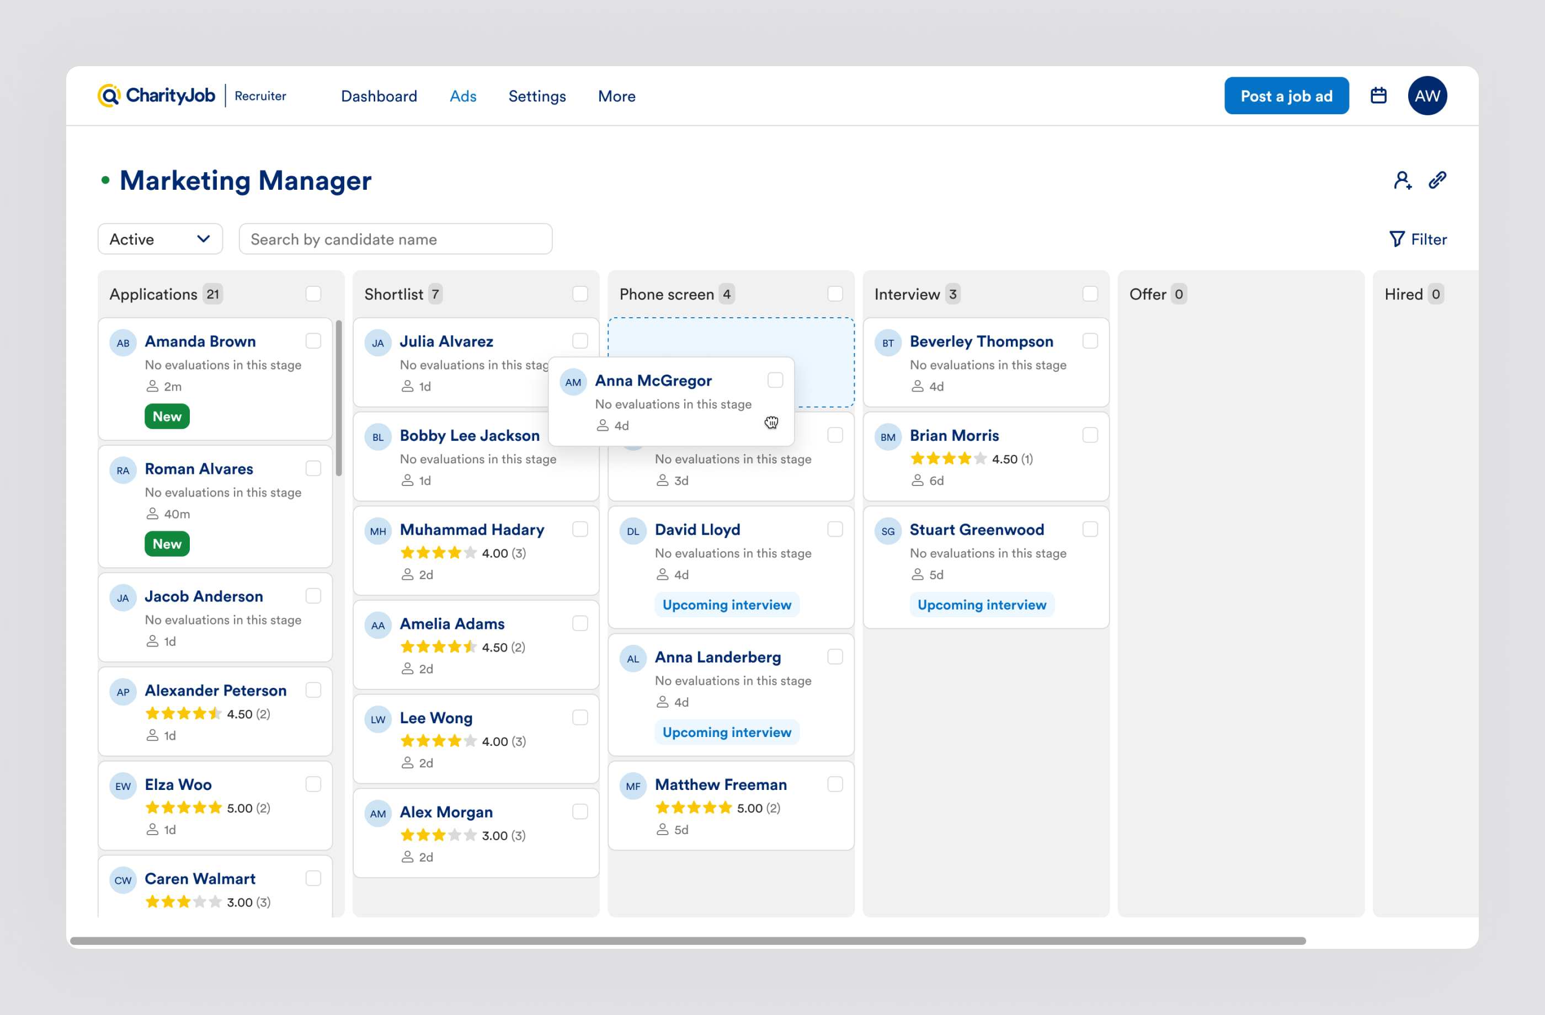Viewport: 1545px width, 1015px height.
Task: Open the Active status dropdown
Action: point(161,239)
